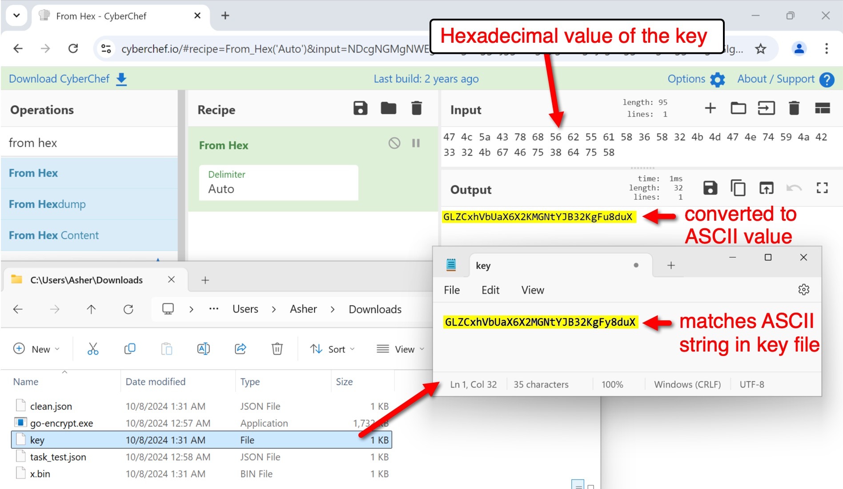Open the New dropdown in File Explorer

pyautogui.click(x=36, y=349)
